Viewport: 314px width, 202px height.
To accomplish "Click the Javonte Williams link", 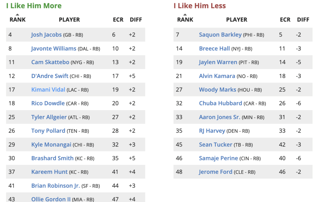I will (54, 49).
